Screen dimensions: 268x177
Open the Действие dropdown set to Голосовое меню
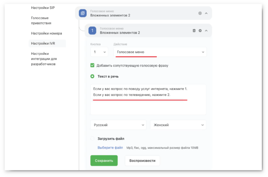(x=160, y=52)
